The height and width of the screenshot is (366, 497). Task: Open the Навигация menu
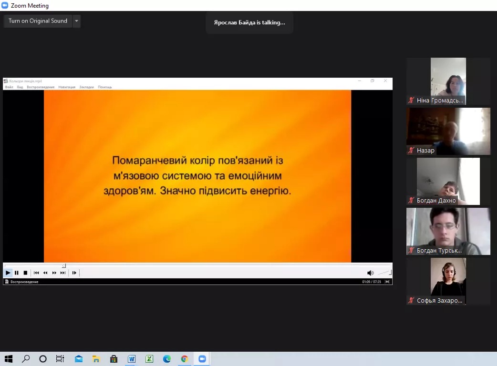click(67, 87)
